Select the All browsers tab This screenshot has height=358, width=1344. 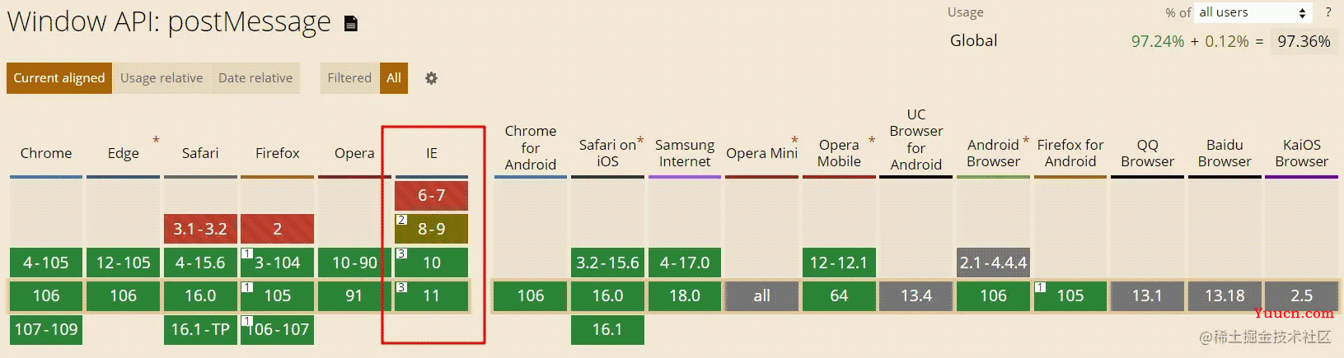pos(394,78)
